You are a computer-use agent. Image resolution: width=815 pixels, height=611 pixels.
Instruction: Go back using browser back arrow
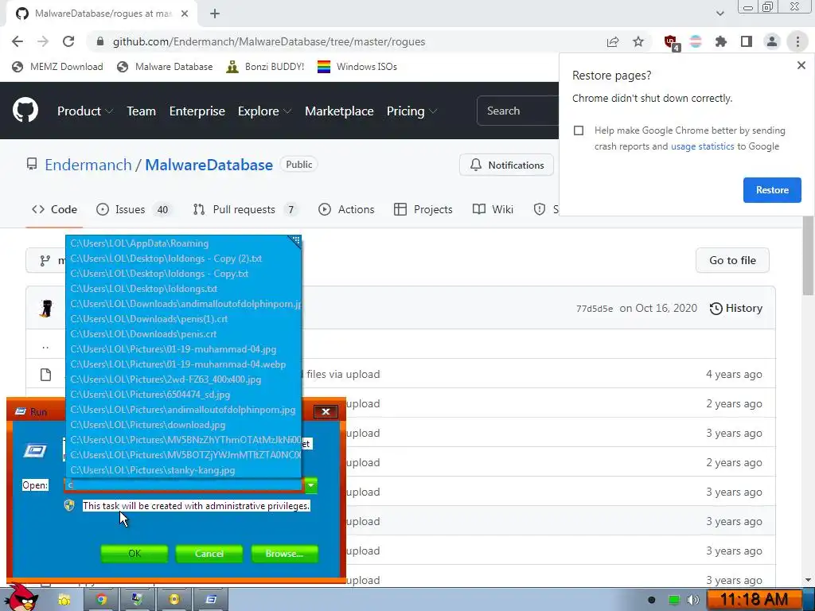(x=18, y=41)
